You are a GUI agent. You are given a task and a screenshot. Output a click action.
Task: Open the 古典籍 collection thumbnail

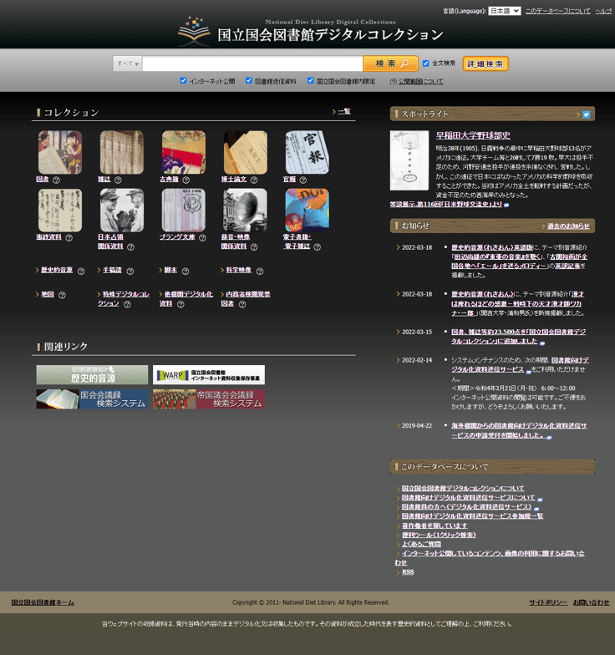click(x=184, y=152)
